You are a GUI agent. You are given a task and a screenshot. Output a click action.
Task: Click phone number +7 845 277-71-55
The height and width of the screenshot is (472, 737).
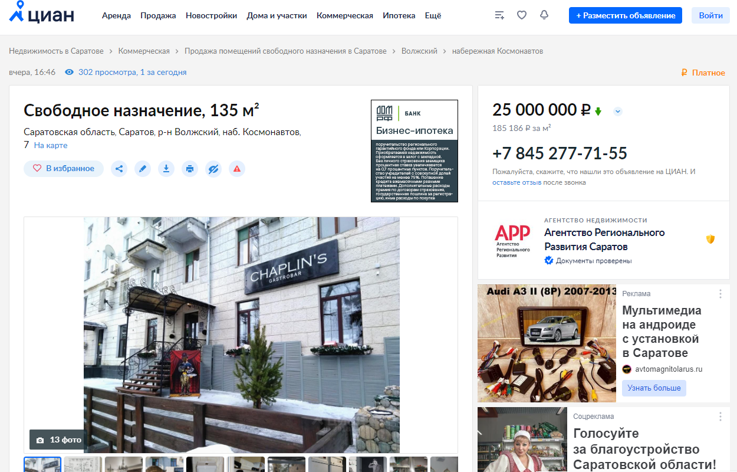[x=560, y=153]
